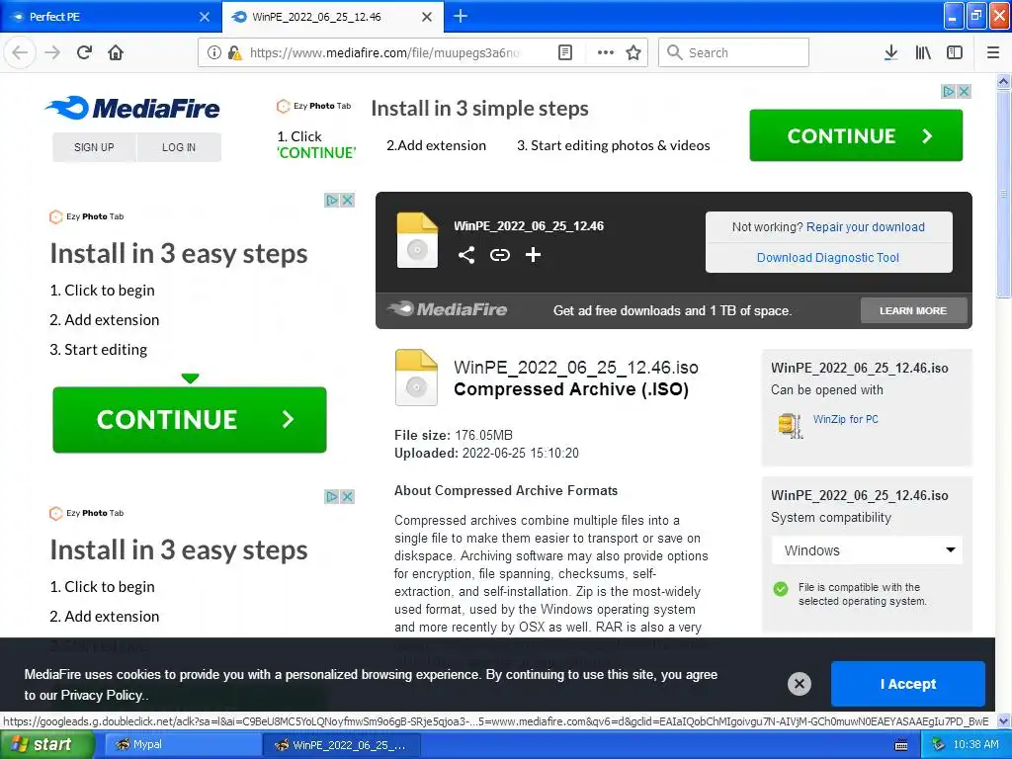1012x759 pixels.
Task: Open the WinZip for PC link
Action: tap(846, 419)
